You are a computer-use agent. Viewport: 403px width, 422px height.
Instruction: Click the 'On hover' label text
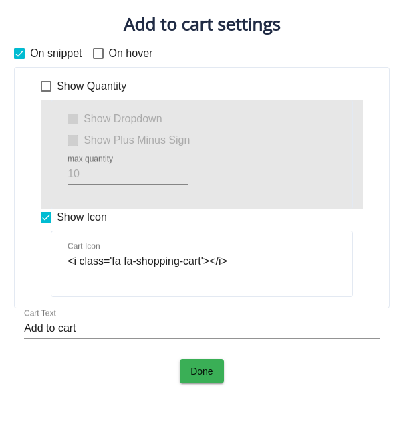point(130,54)
